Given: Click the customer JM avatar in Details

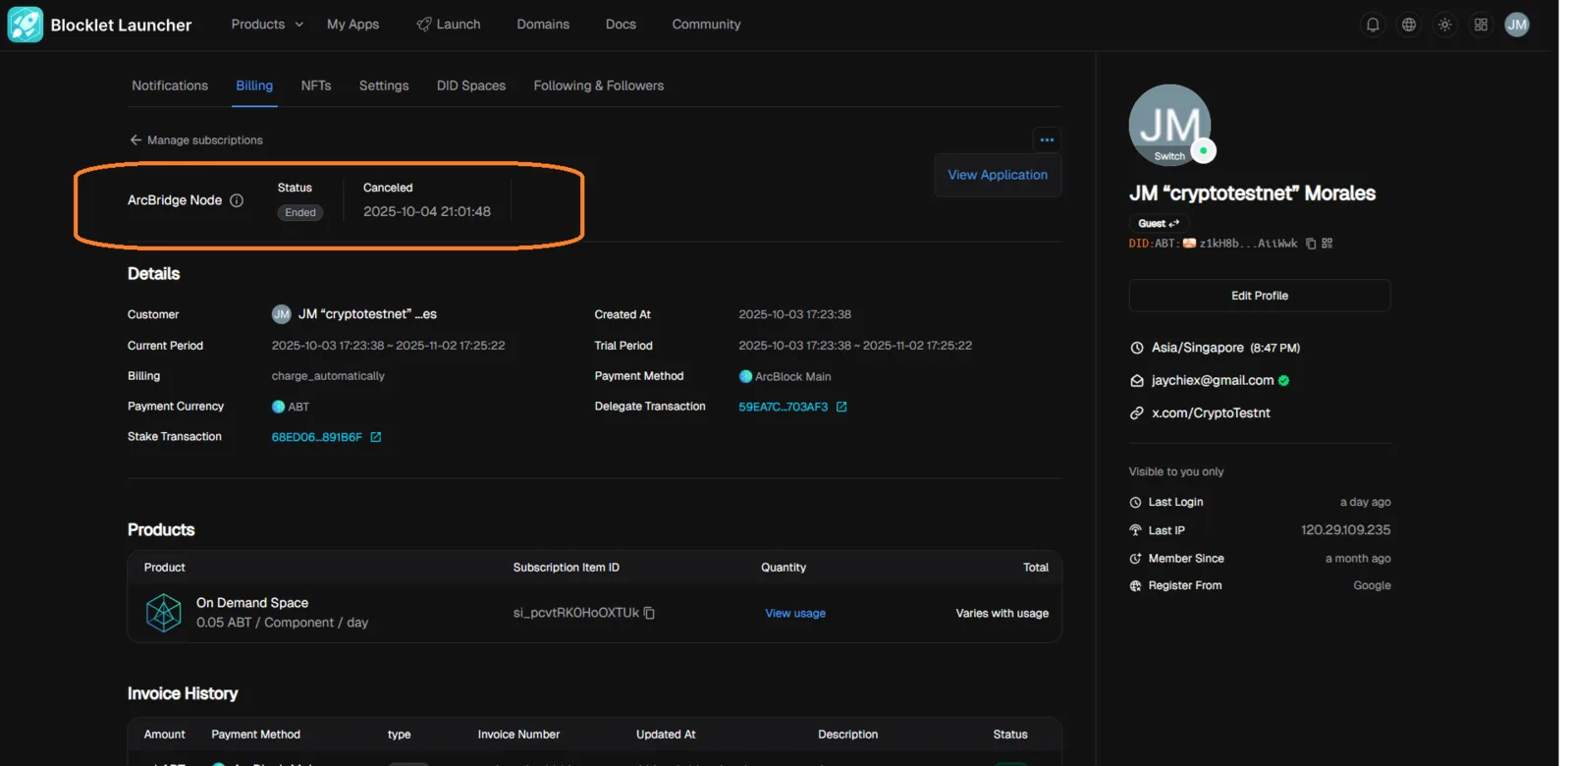Looking at the screenshot, I should (282, 314).
